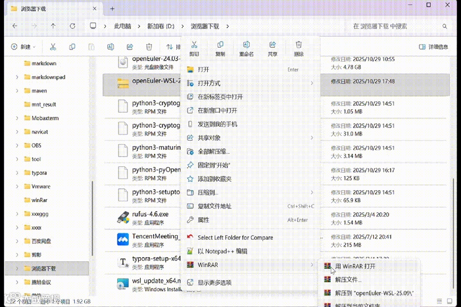Click the toolbar paste icon
The height and width of the screenshot is (307, 461).
tap(91, 47)
